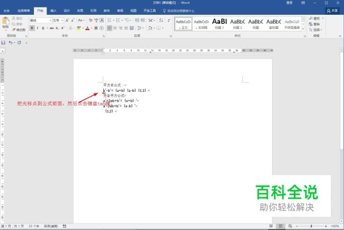Click the Character Shading icon

pyautogui.click(x=96, y=28)
